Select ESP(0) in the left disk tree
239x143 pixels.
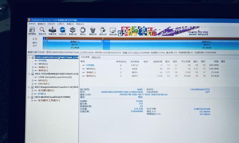[42, 60]
